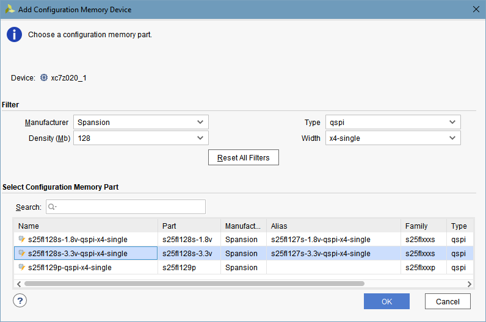
Task: Click the magnifier icon in Search field
Action: 52,207
